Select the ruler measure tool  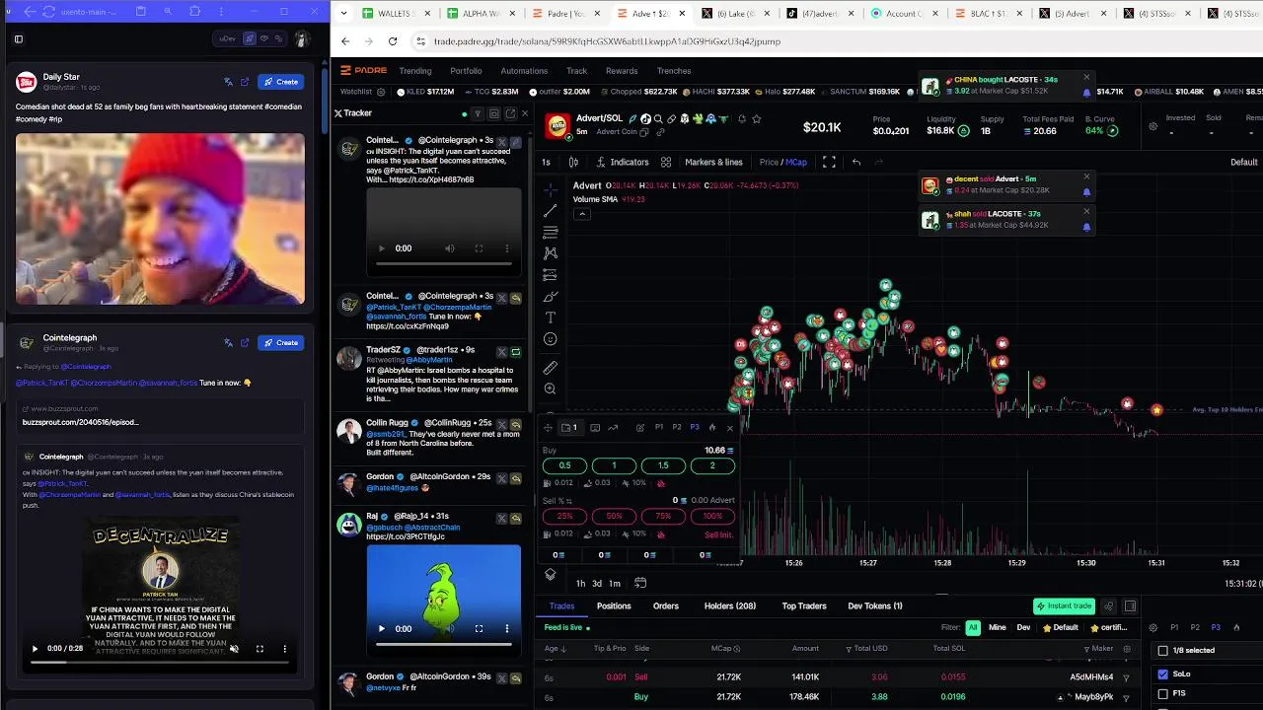(551, 367)
